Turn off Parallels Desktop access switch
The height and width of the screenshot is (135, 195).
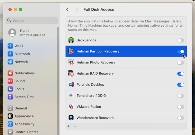[180, 85]
